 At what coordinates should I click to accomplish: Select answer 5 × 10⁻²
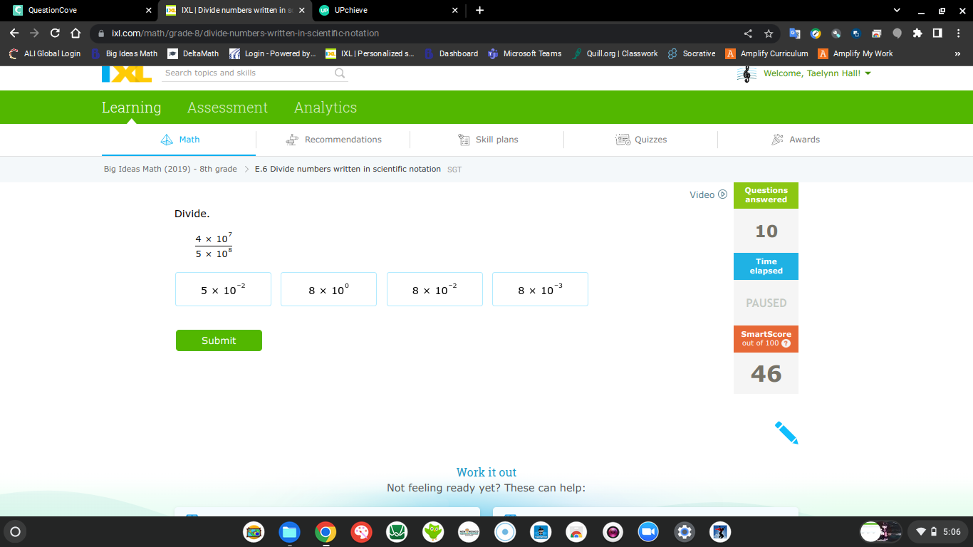223,289
